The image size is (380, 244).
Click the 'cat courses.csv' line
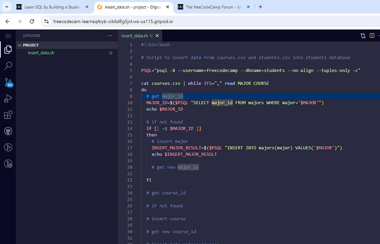tap(205, 83)
